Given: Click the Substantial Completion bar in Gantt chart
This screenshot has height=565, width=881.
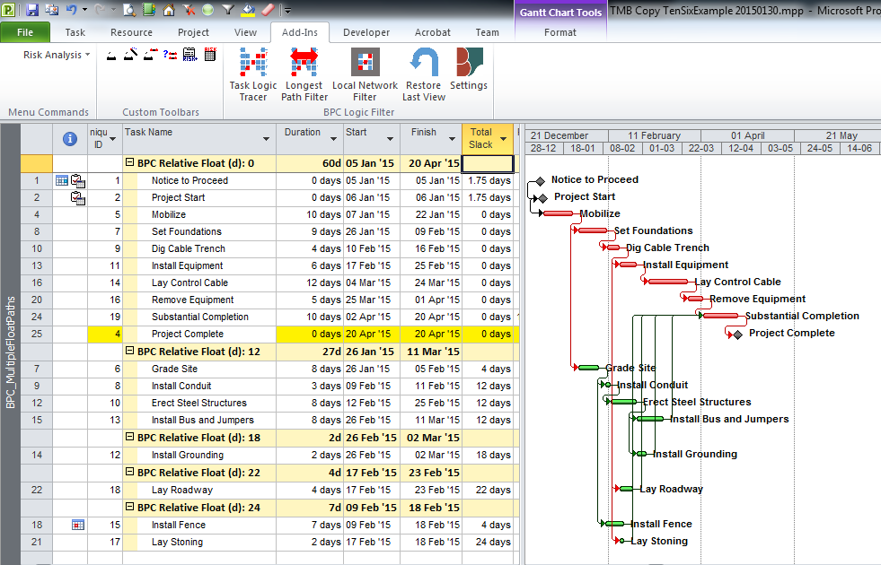Looking at the screenshot, I should (720, 316).
